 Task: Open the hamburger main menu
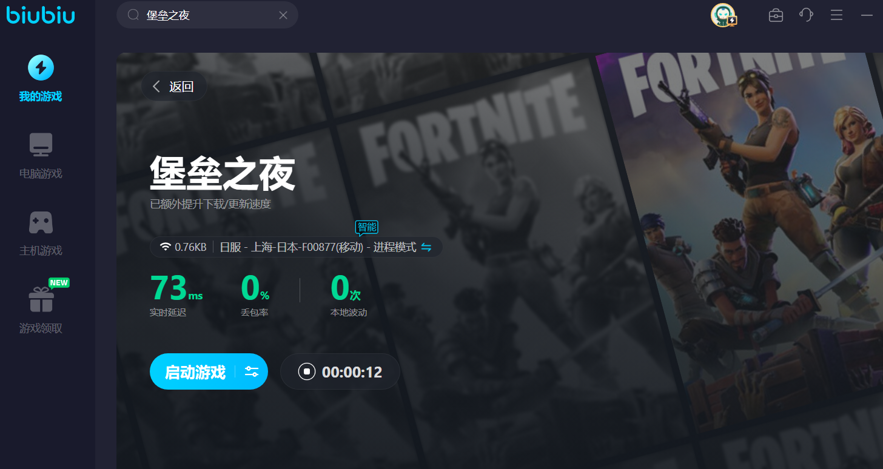point(836,15)
